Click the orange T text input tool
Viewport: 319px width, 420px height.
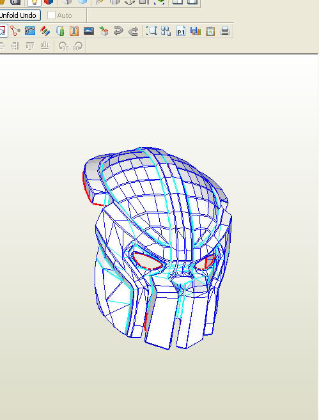pos(74,31)
